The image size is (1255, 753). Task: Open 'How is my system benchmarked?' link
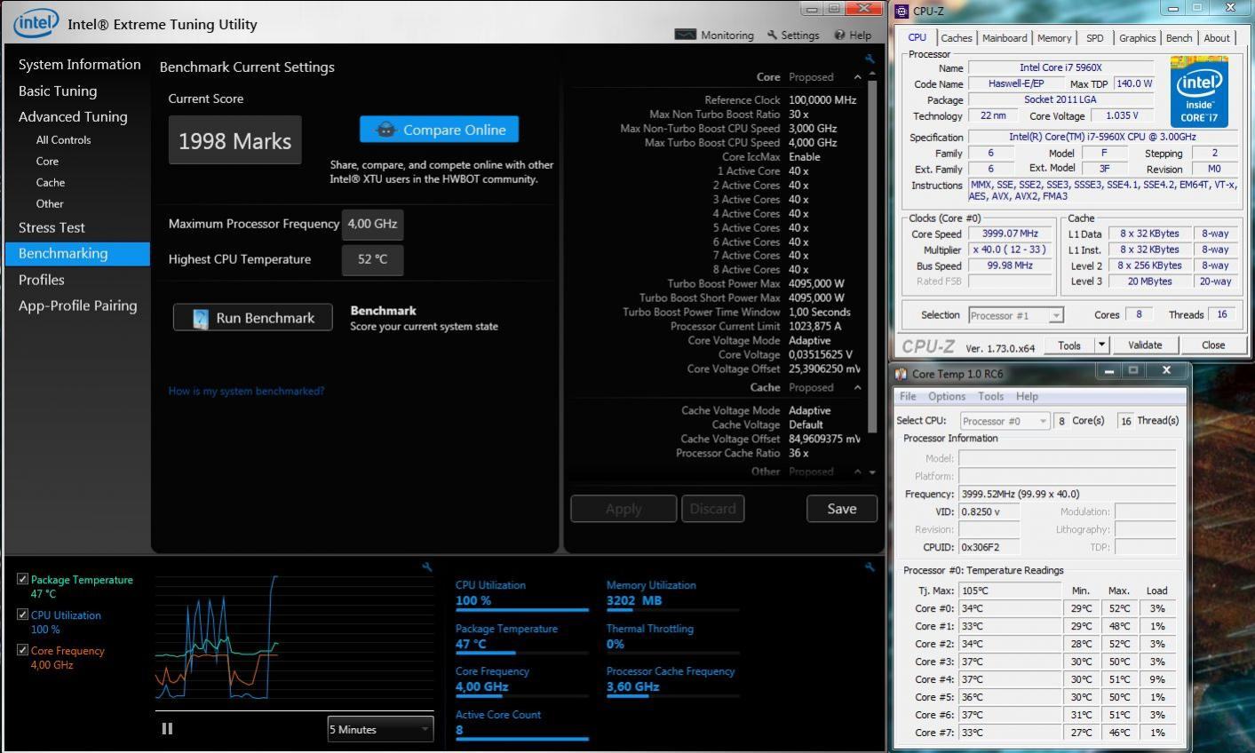point(246,391)
